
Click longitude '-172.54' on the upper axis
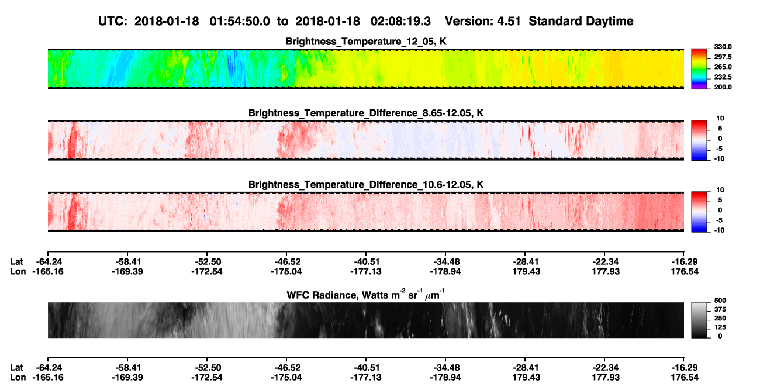tap(207, 271)
